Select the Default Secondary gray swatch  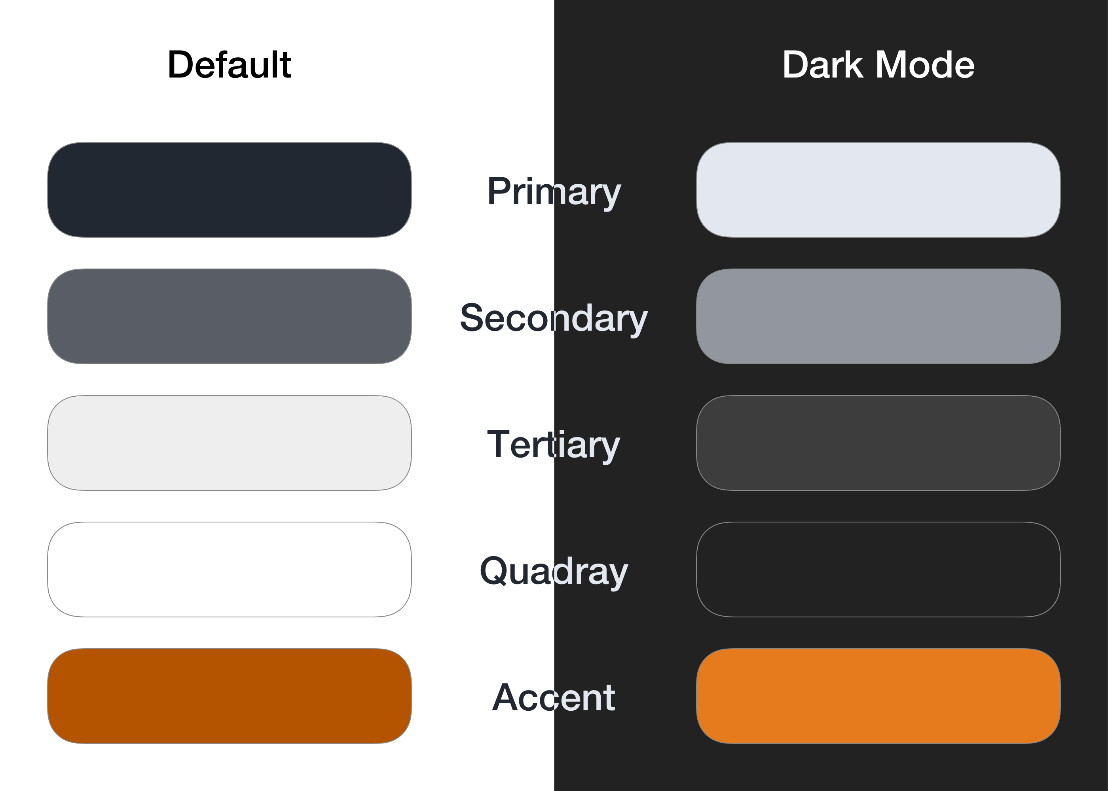click(x=229, y=316)
